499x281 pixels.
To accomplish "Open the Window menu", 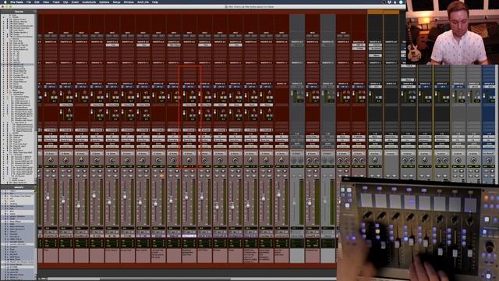I will [x=129, y=2].
